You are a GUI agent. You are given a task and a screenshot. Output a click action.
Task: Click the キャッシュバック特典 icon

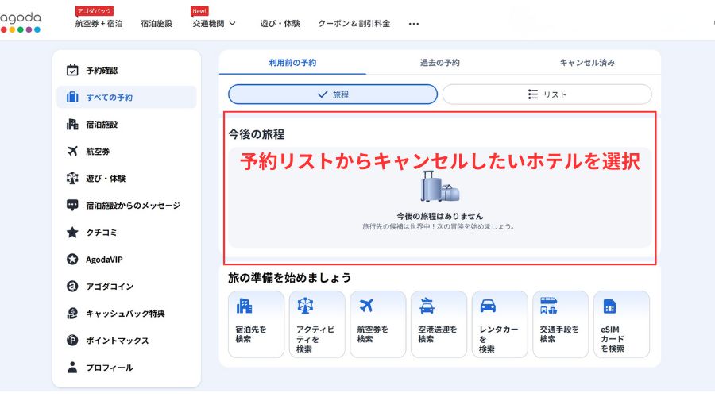tap(72, 313)
